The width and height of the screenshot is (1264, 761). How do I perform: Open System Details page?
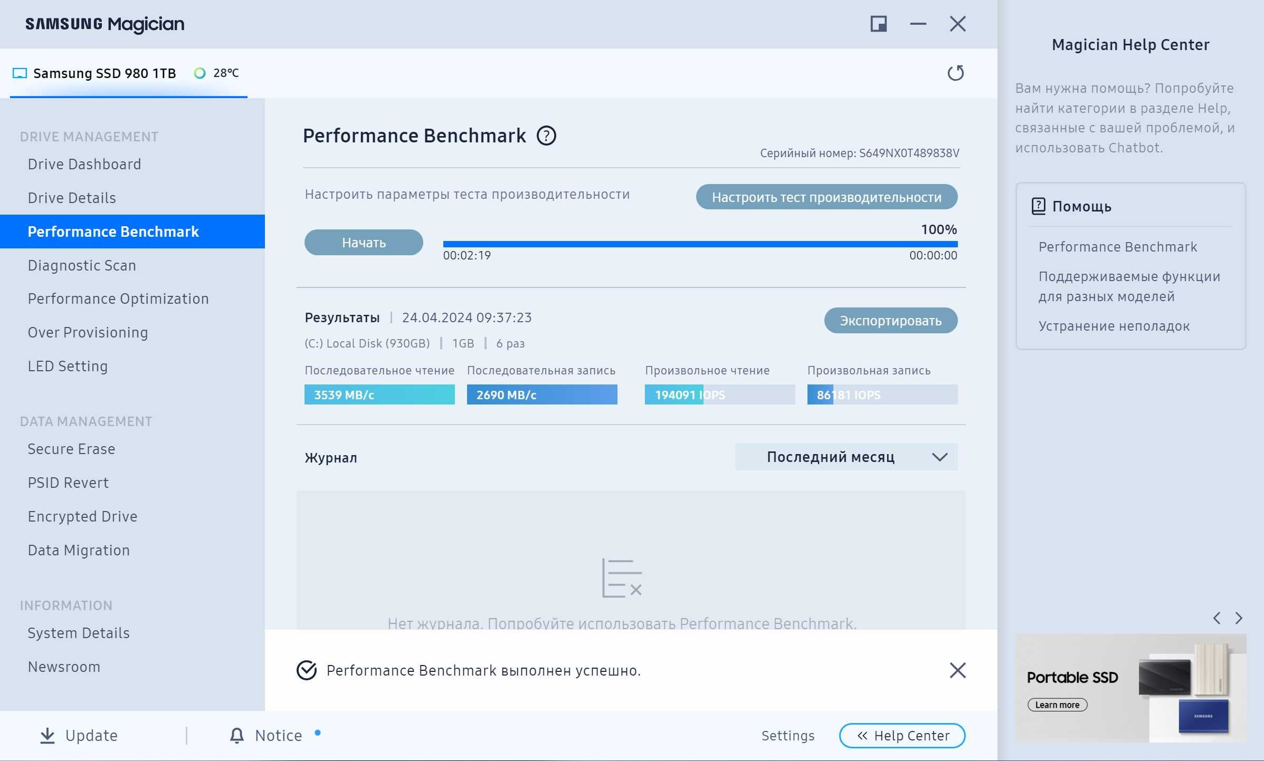click(79, 633)
